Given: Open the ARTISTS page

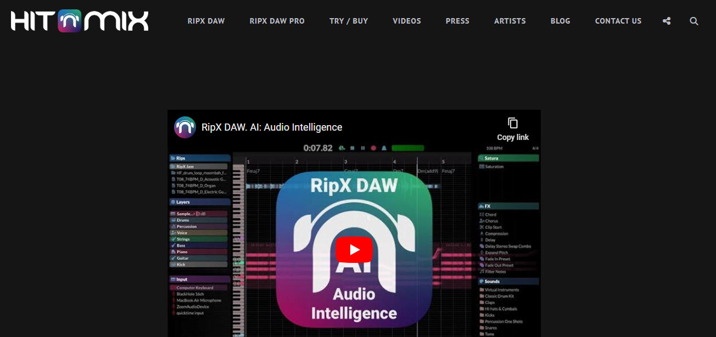Looking at the screenshot, I should pyautogui.click(x=510, y=21).
